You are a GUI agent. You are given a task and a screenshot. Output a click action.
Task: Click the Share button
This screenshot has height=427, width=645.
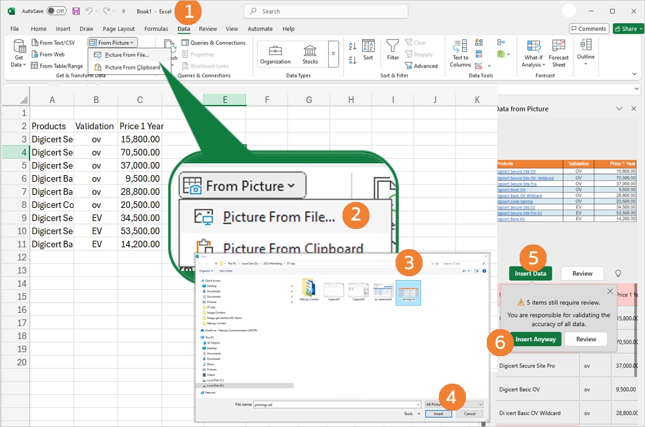628,29
